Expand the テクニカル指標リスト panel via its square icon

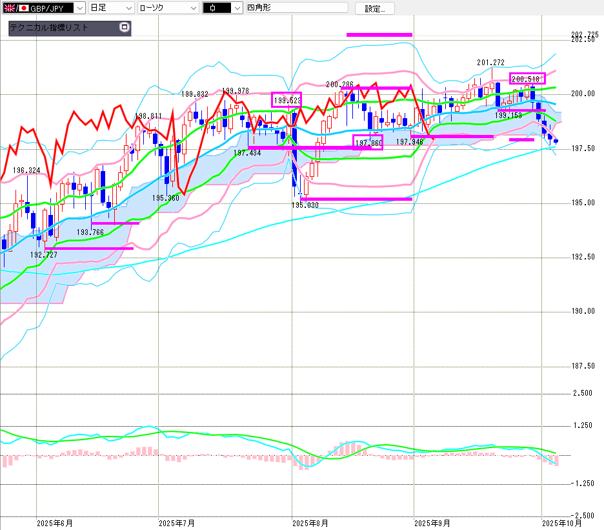[x=125, y=28]
